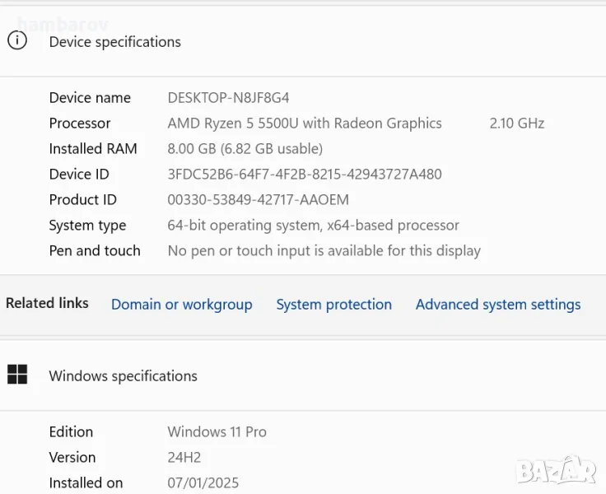Click the Windows logo icon

point(17,375)
